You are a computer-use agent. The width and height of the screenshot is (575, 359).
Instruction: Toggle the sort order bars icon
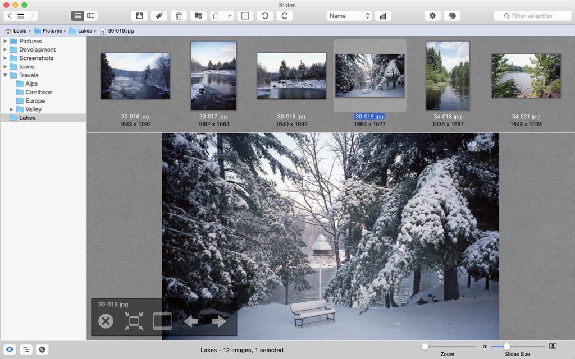point(383,16)
